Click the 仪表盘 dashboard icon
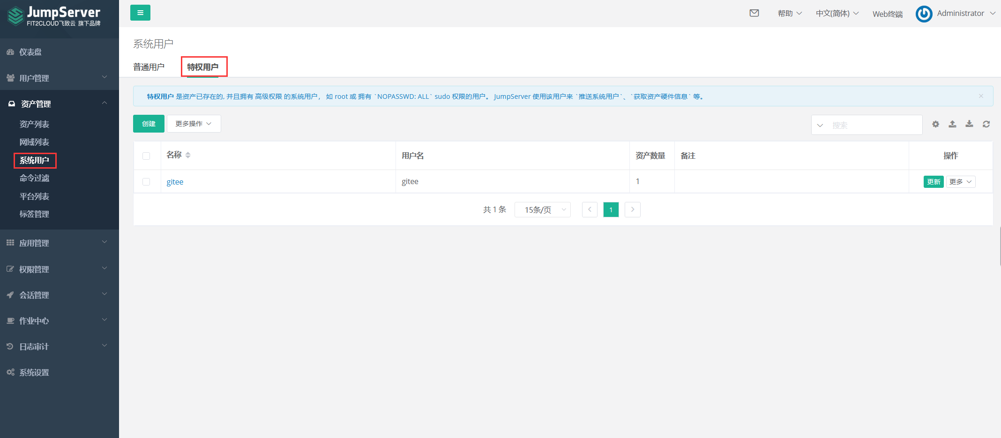 [10, 52]
